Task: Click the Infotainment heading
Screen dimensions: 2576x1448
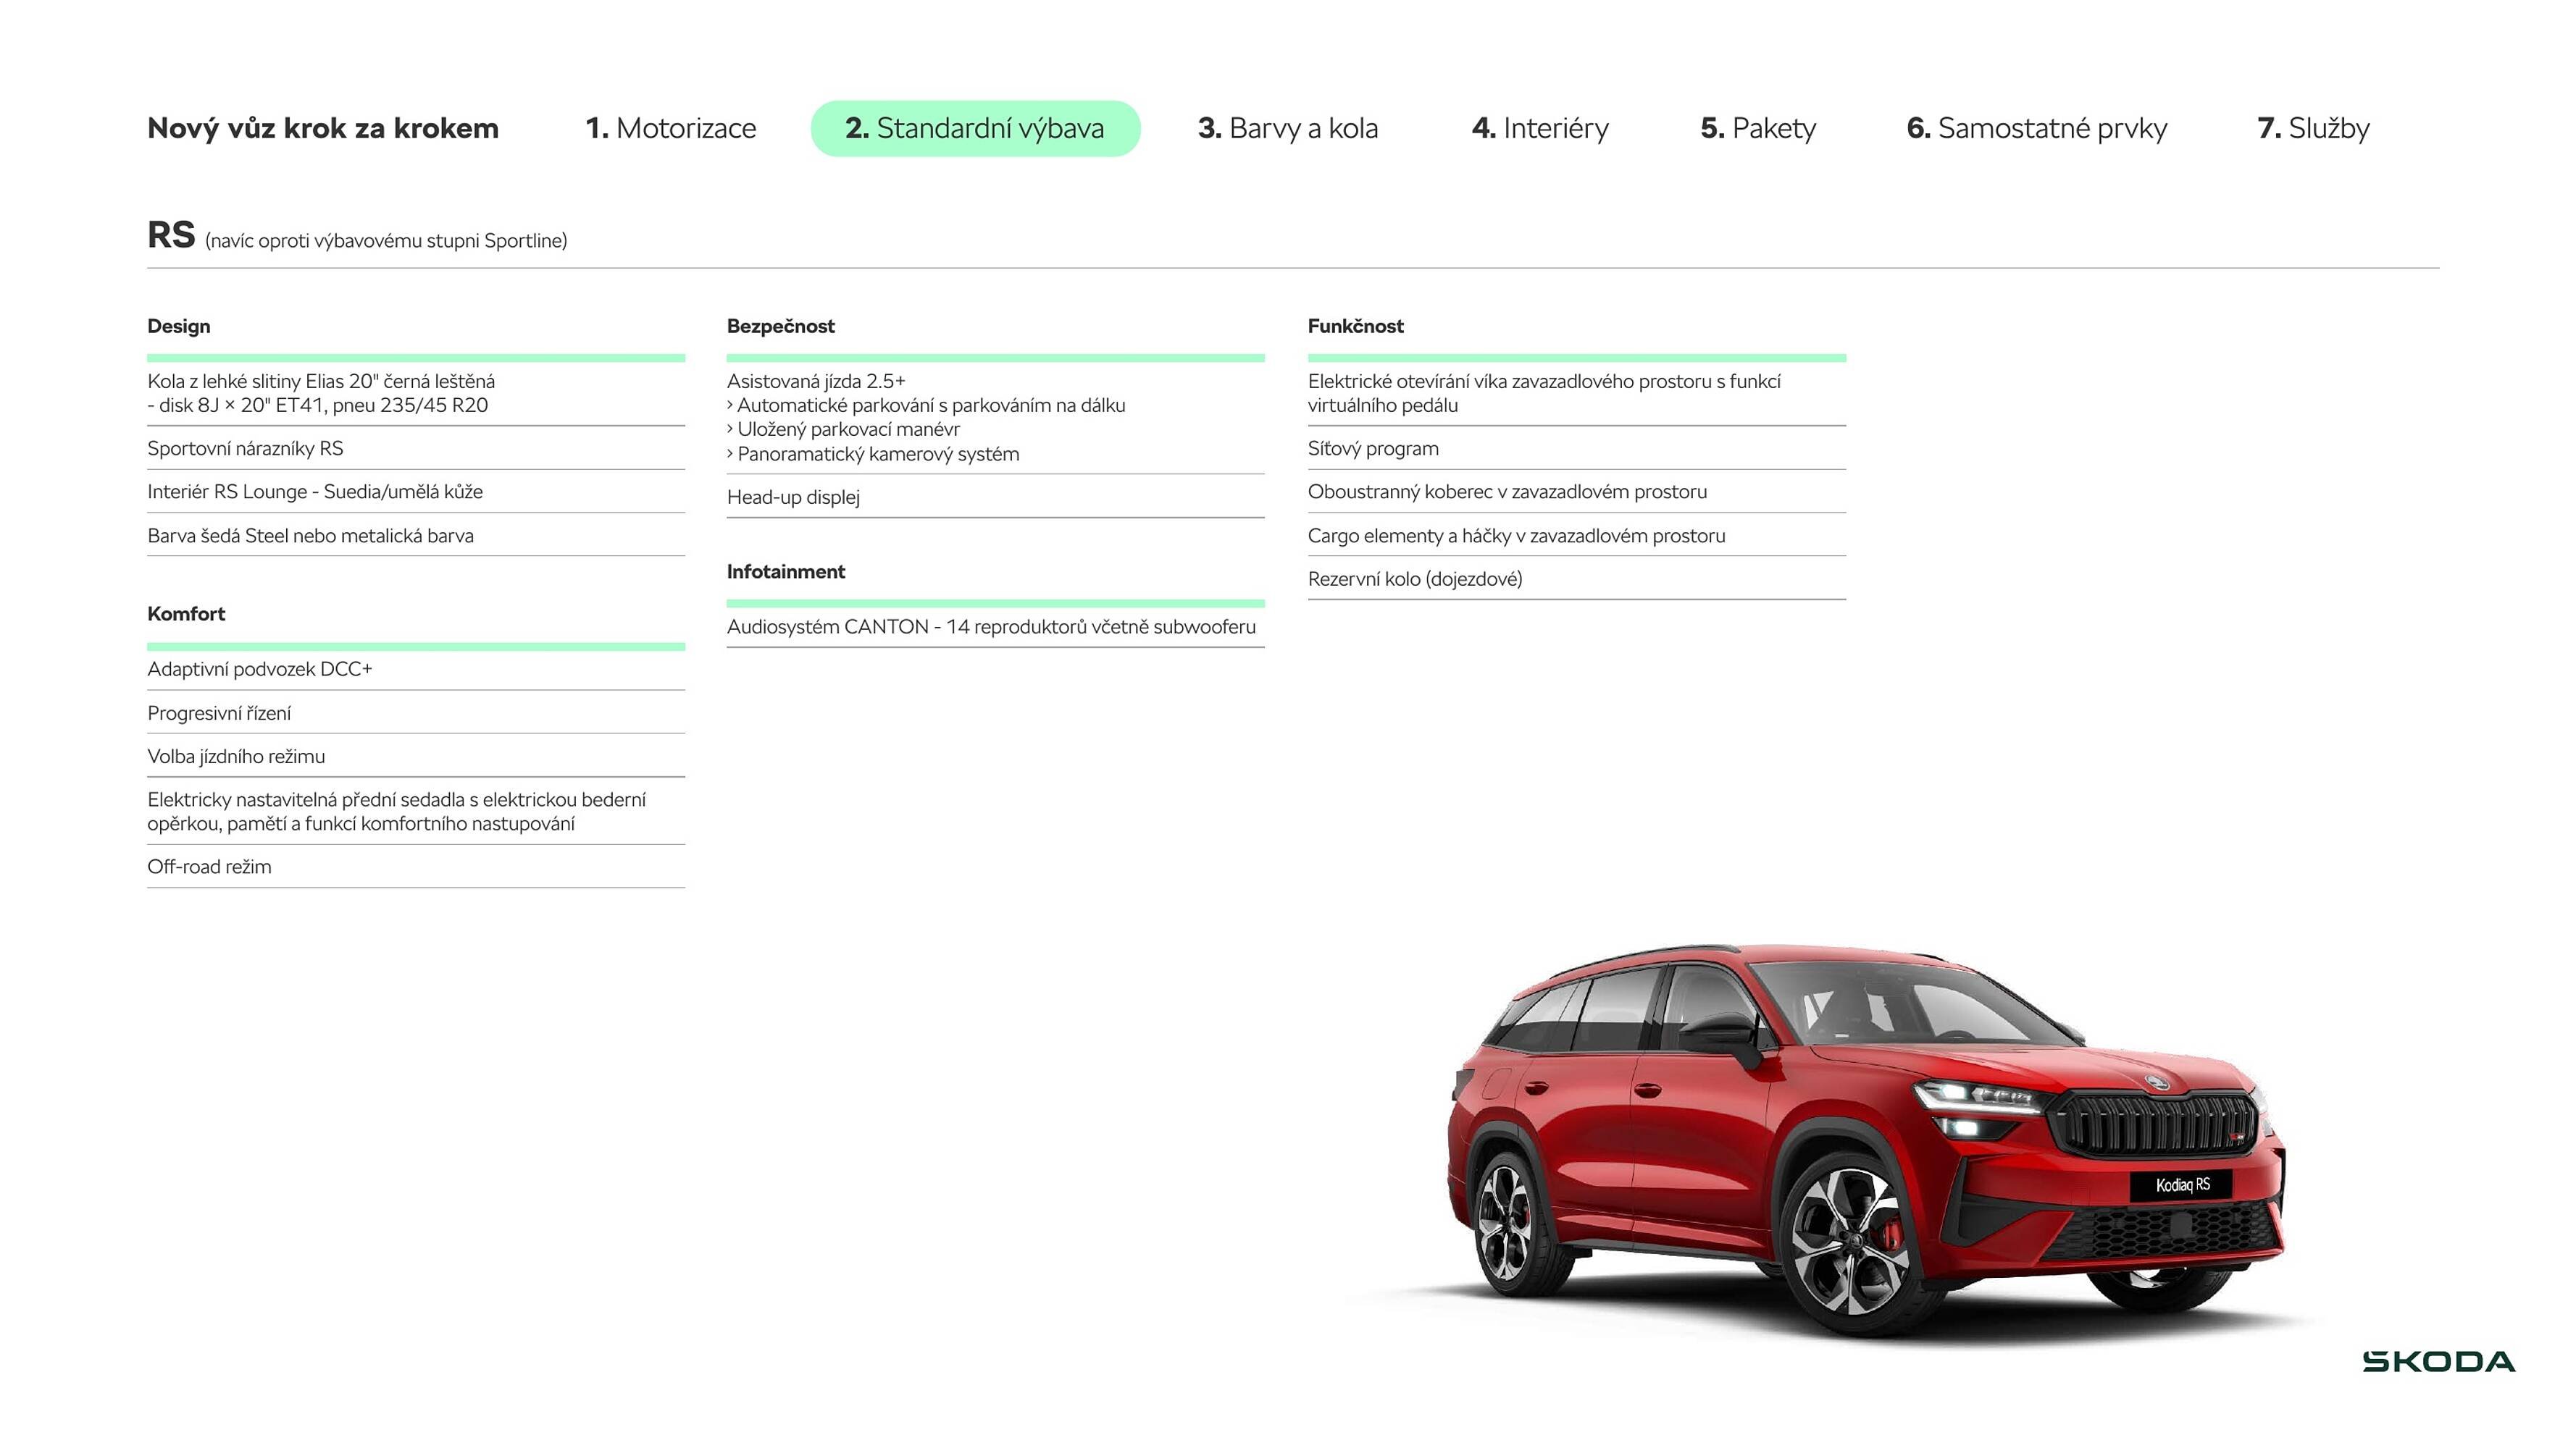Action: [x=785, y=571]
